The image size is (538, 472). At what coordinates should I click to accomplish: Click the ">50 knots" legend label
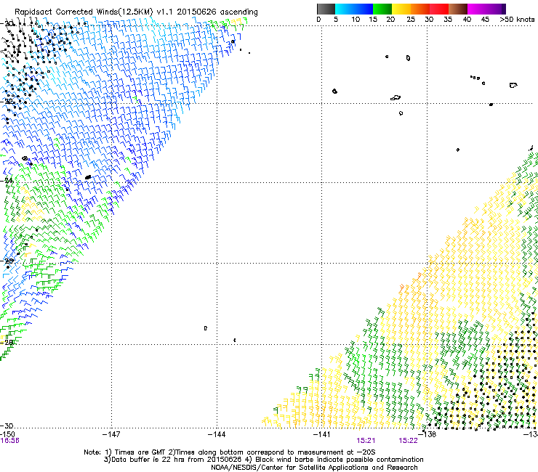(517, 20)
